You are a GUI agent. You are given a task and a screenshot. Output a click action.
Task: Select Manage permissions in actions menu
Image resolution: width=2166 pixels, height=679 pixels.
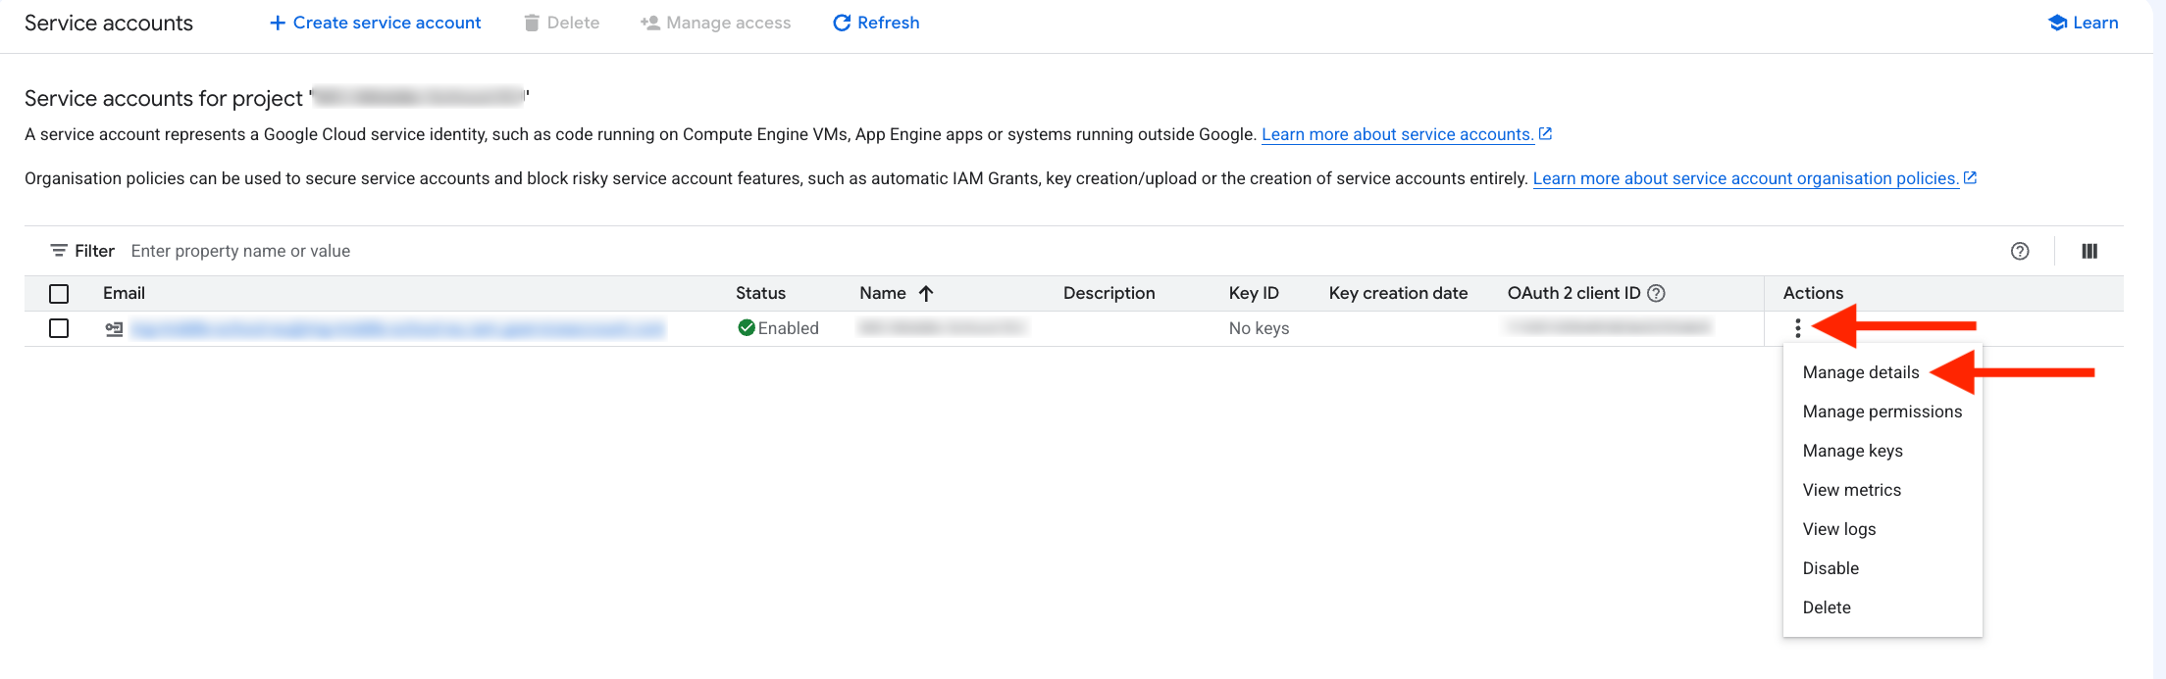1882,412
